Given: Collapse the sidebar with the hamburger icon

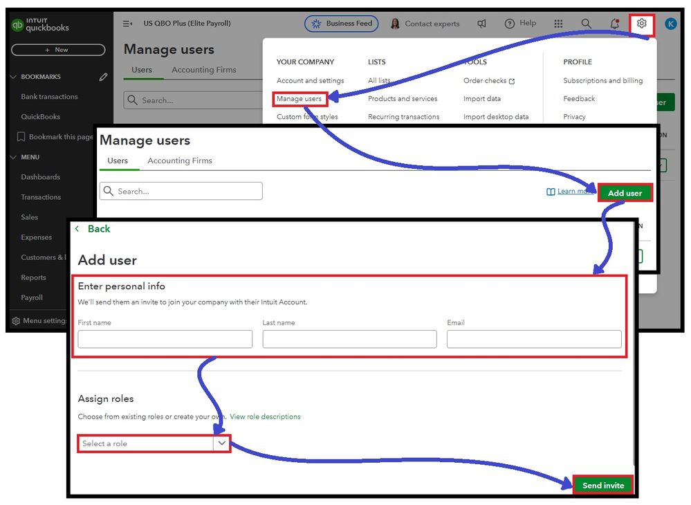Looking at the screenshot, I should point(127,24).
